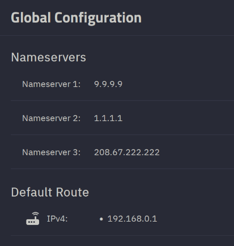The height and width of the screenshot is (246, 234).
Task: Click the divider line under Global Configuration title
Action: click(x=117, y=35)
